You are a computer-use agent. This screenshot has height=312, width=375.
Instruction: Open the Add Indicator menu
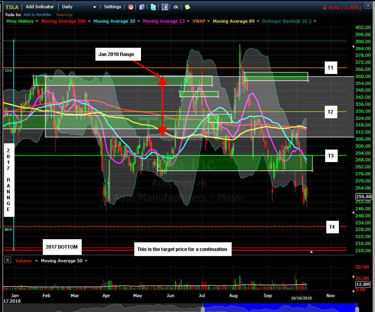point(40,7)
